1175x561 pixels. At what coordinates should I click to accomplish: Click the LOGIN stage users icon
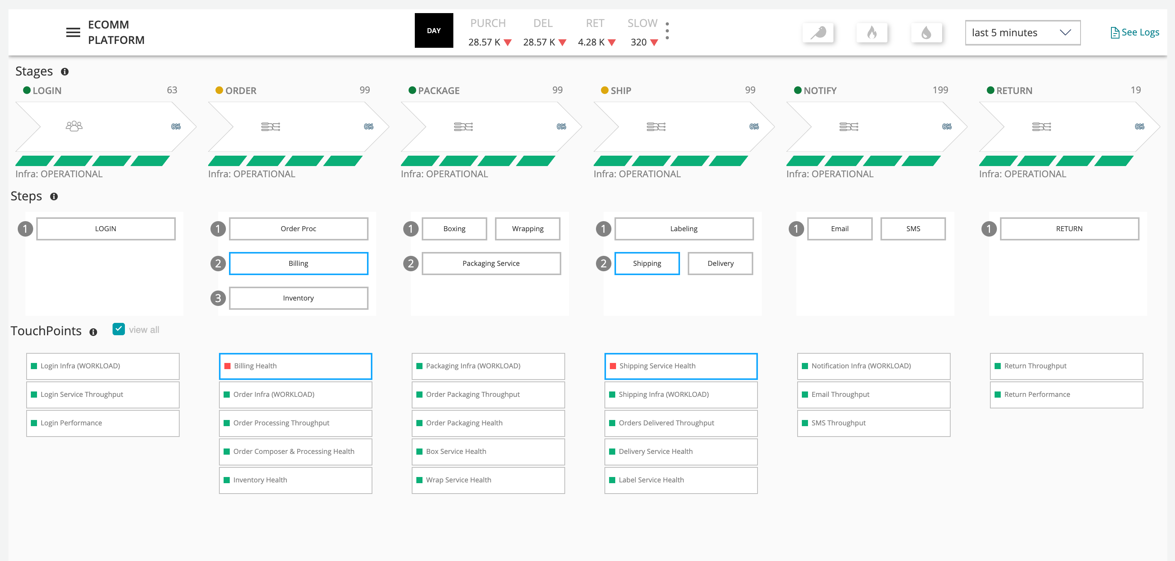(74, 126)
